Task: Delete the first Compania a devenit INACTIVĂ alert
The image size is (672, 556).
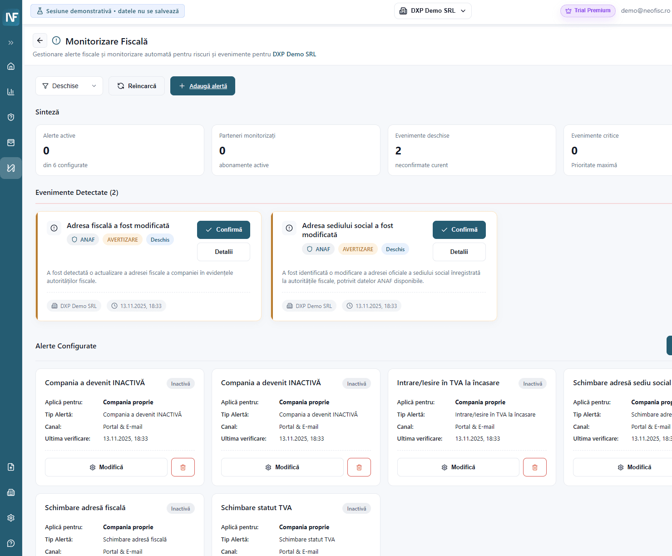Action: [183, 467]
